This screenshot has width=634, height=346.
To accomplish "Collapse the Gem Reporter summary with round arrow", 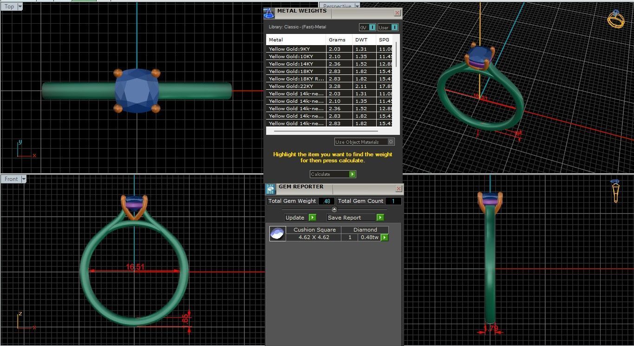I will click(334, 209).
